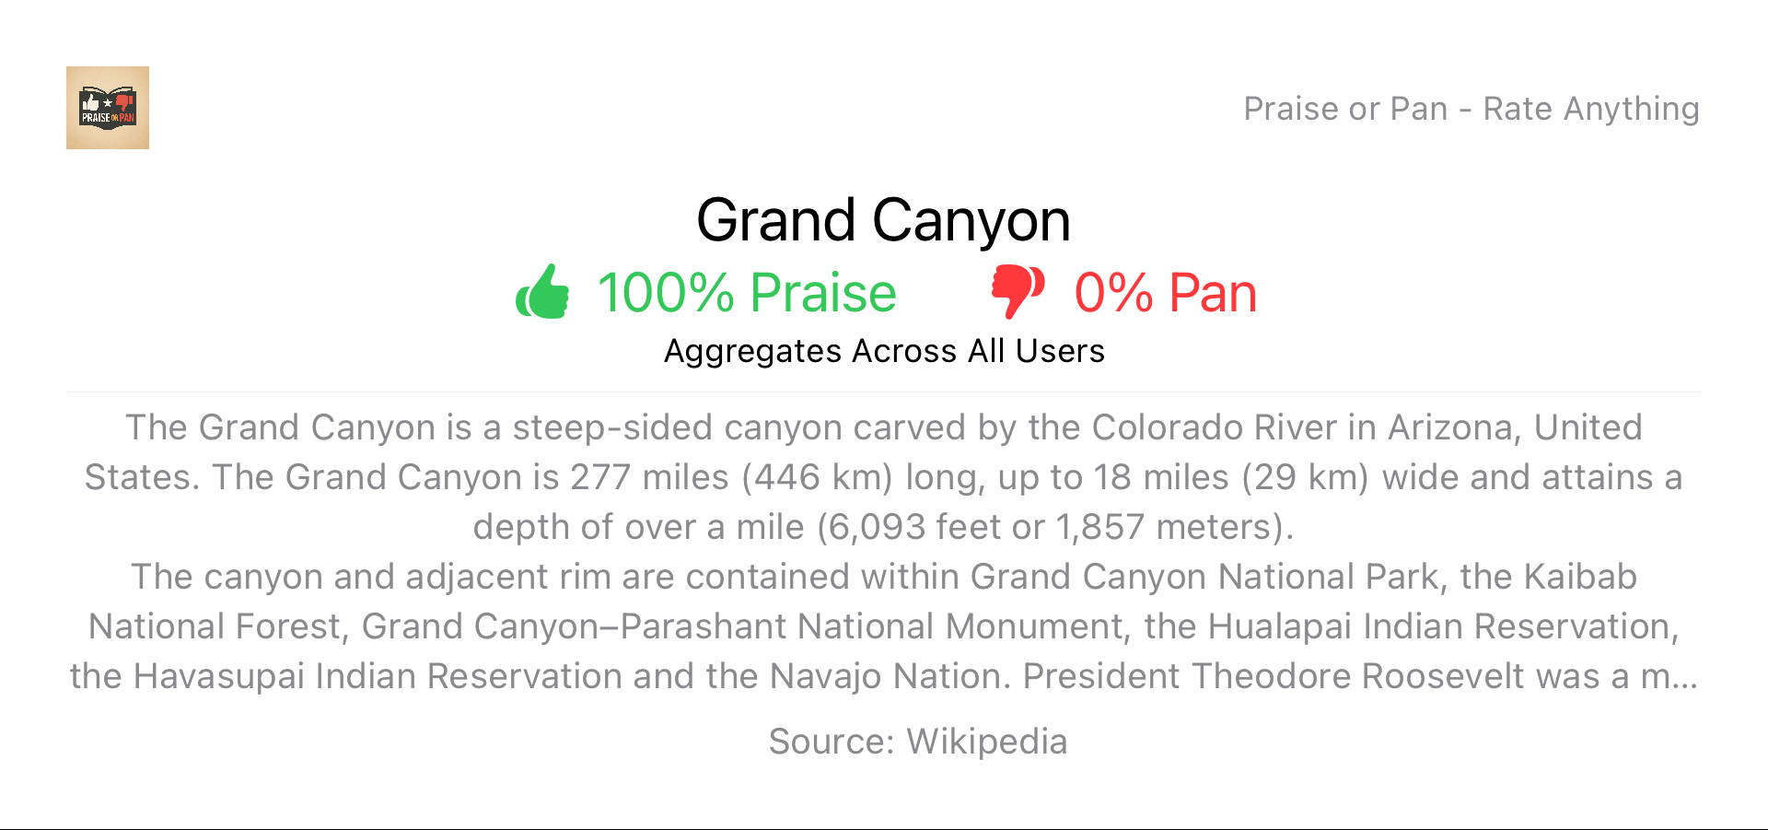The width and height of the screenshot is (1768, 830).
Task: Click "Navajo Nation" in the description text
Action: click(890, 676)
